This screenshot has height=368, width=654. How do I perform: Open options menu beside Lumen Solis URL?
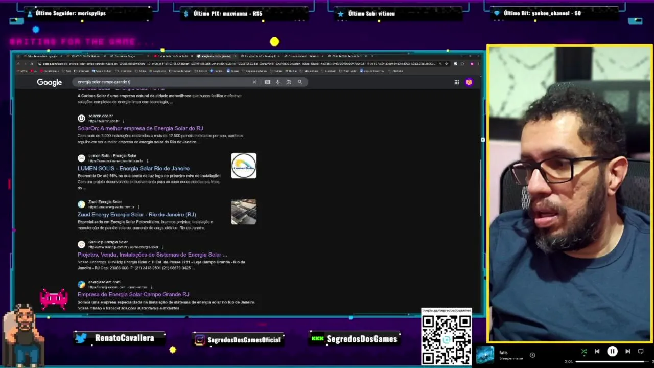coord(147,161)
